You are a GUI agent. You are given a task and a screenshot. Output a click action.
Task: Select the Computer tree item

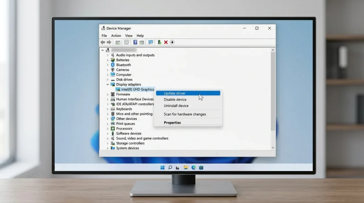pyautogui.click(x=123, y=75)
